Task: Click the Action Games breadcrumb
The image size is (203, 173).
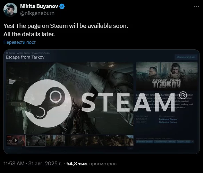Action: coord(24,53)
